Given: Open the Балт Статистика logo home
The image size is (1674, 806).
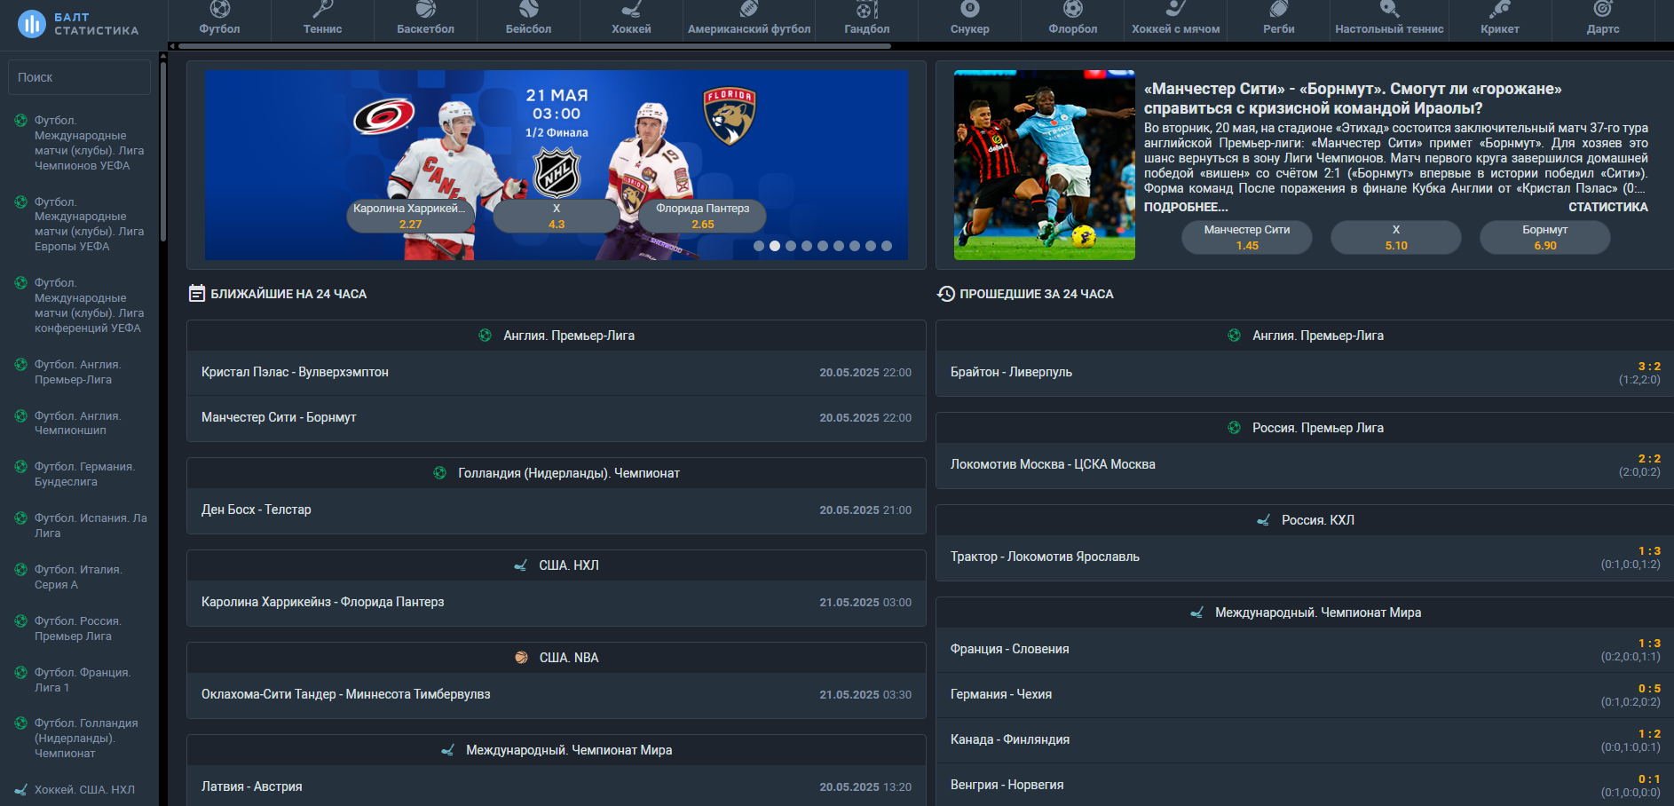Looking at the screenshot, I should [x=79, y=24].
